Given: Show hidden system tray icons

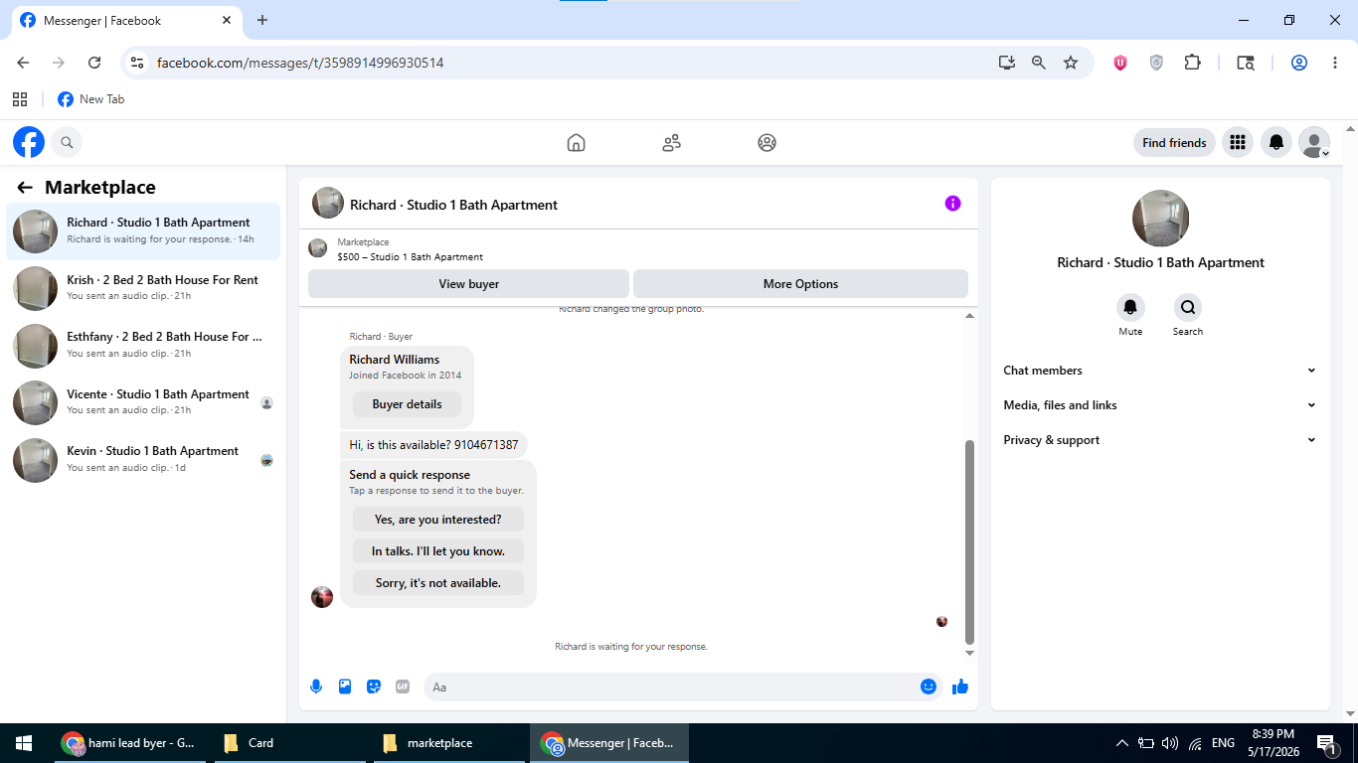Looking at the screenshot, I should tap(1122, 743).
